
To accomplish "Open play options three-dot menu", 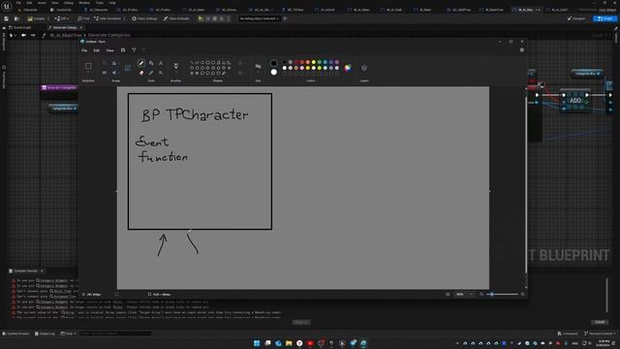I will (x=229, y=18).
